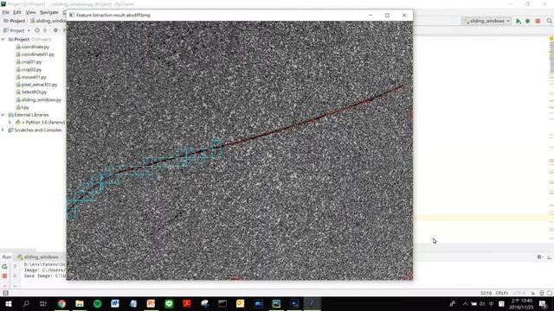Screen dimensions: 554x311
Task: Click the taskbar search icon
Action: [26, 303]
